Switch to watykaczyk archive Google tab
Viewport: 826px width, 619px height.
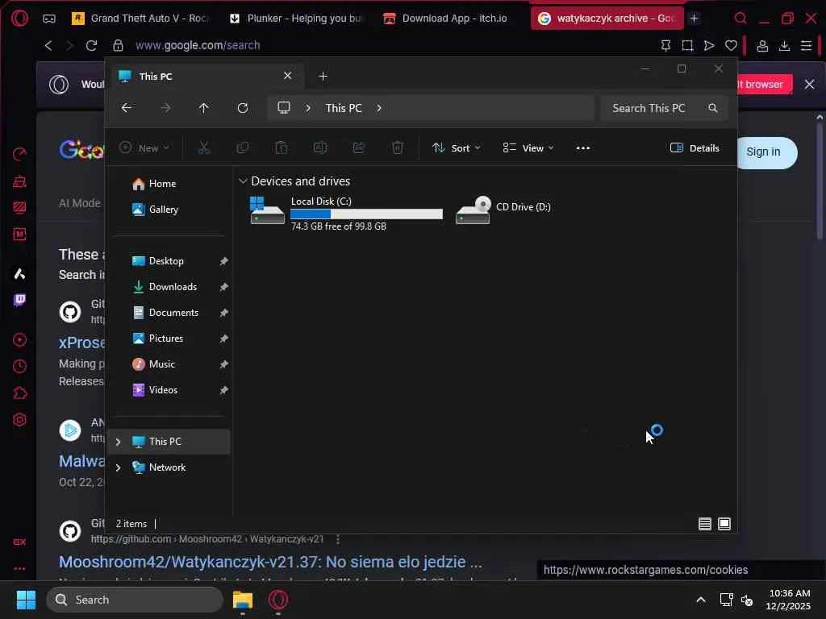point(607,19)
